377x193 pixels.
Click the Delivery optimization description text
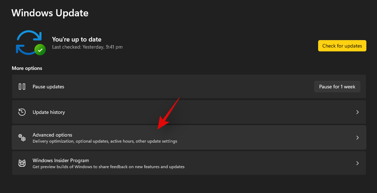click(x=105, y=141)
